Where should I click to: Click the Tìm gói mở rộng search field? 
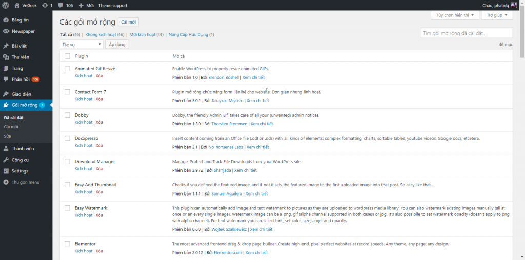tap(467, 33)
